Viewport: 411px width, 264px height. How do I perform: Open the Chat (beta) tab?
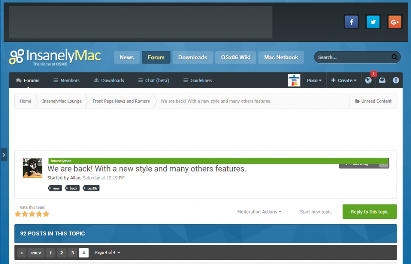[x=154, y=80]
